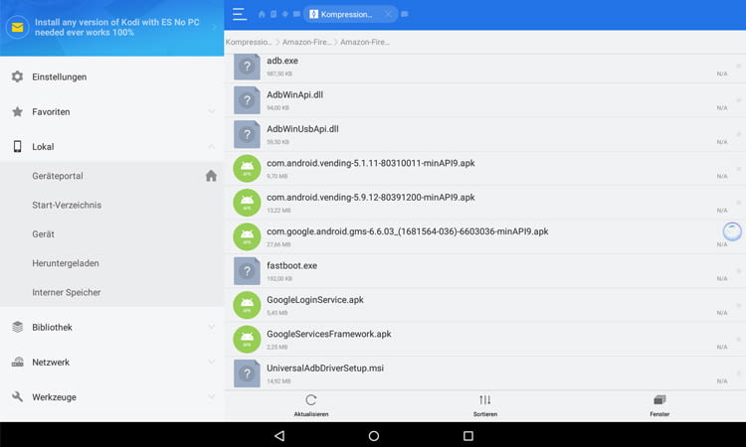The height and width of the screenshot is (447, 746).
Task: Tap the Android home button
Action: 374,436
